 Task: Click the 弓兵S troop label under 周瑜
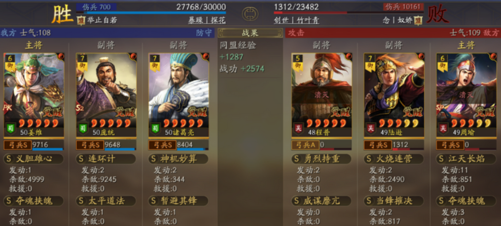[451, 145]
